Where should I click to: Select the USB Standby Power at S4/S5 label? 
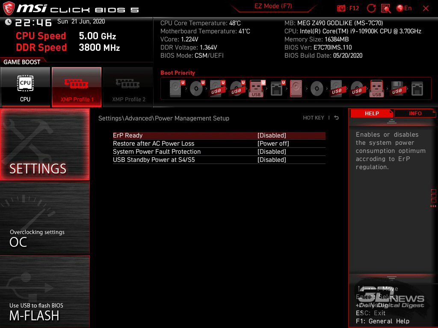(x=154, y=160)
